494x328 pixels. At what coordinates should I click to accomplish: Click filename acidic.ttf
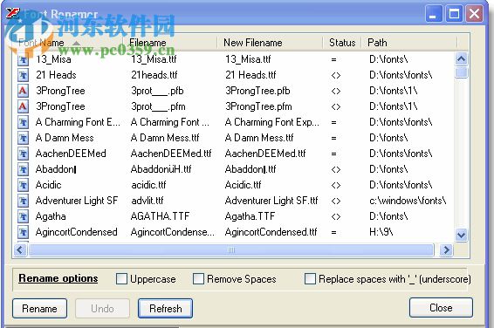click(x=148, y=185)
